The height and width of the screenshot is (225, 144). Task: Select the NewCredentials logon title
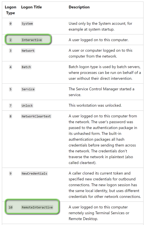point(34,173)
